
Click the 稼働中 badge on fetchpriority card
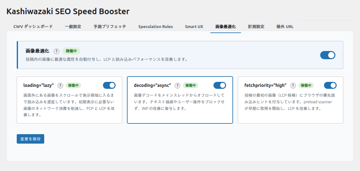(x=306, y=85)
